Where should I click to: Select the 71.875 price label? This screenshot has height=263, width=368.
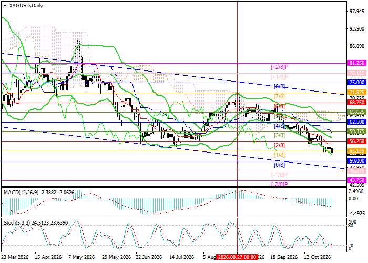click(x=357, y=93)
